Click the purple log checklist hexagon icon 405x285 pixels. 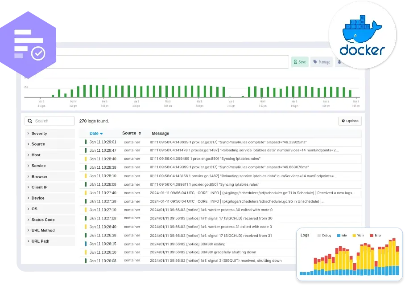click(x=28, y=45)
